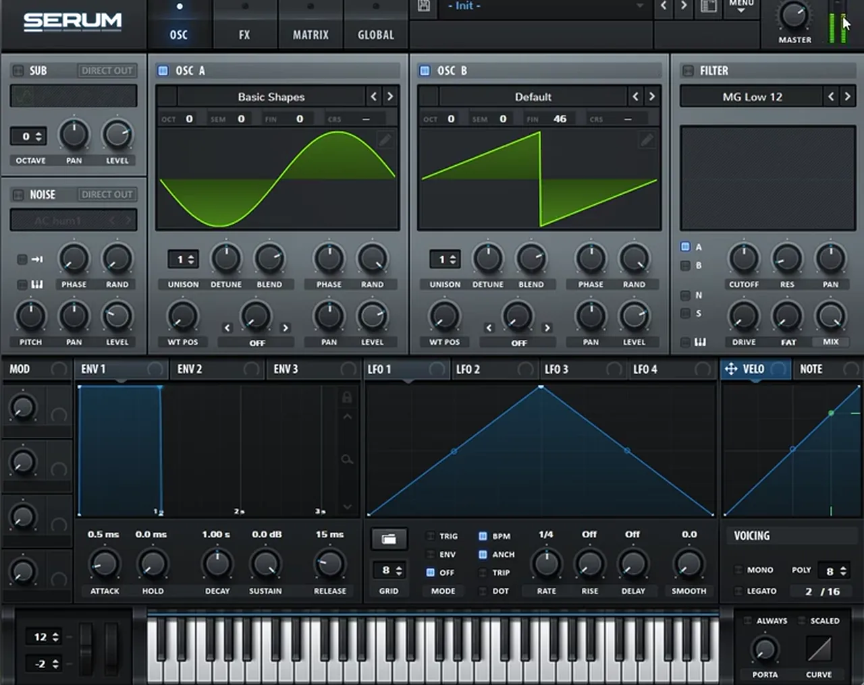This screenshot has height=685, width=864.
Task: Click the OSC B FIN value 46
Action: point(560,119)
